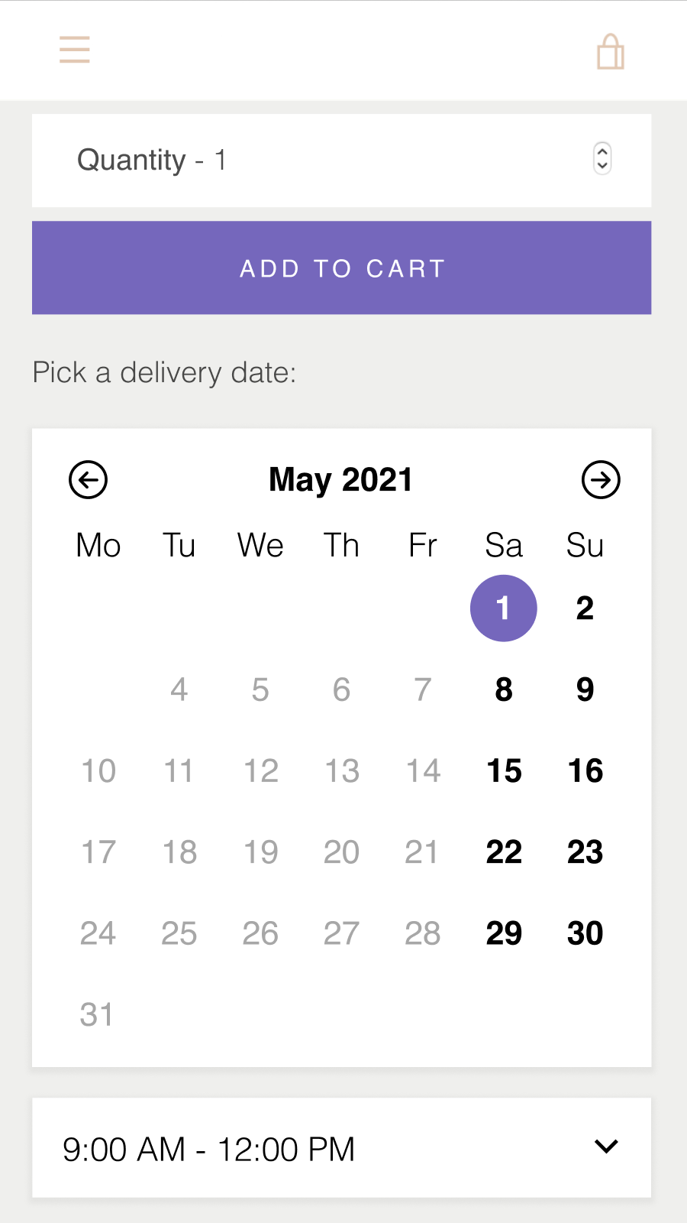Choose May 15 as delivery date
Screen dimensions: 687x1223
pyautogui.click(x=504, y=770)
